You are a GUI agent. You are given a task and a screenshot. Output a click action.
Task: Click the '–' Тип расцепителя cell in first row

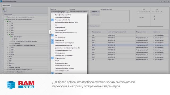click(144, 35)
